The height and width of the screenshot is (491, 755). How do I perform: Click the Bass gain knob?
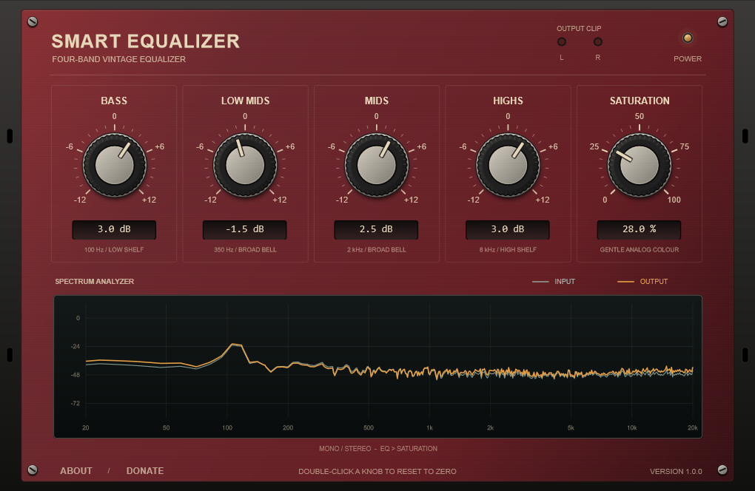pos(115,166)
